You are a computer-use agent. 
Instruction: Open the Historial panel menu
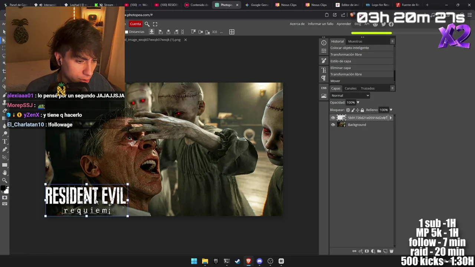(x=392, y=41)
